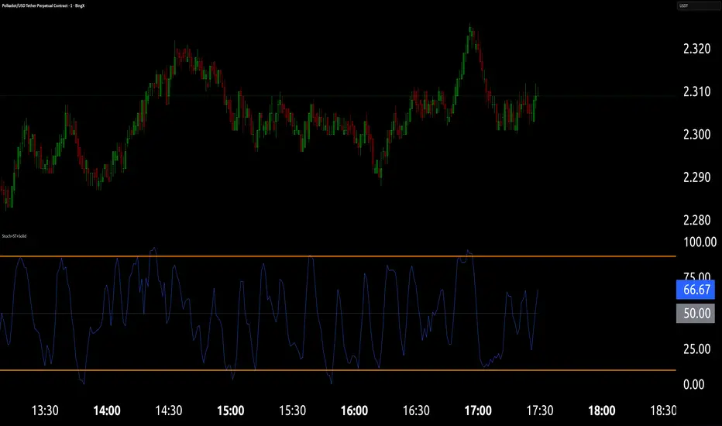This screenshot has height=426, width=722.
Task: Click the 15:30 time axis label
Action: (292, 411)
